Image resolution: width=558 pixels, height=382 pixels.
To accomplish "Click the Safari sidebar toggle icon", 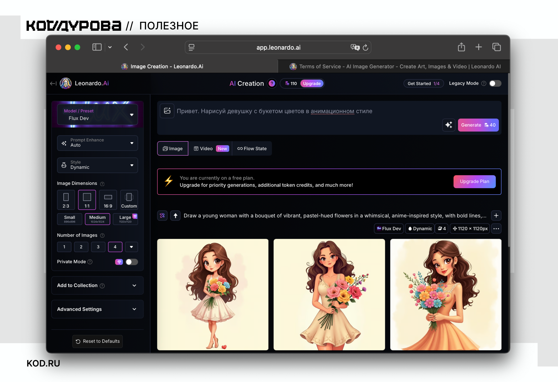I will click(97, 47).
